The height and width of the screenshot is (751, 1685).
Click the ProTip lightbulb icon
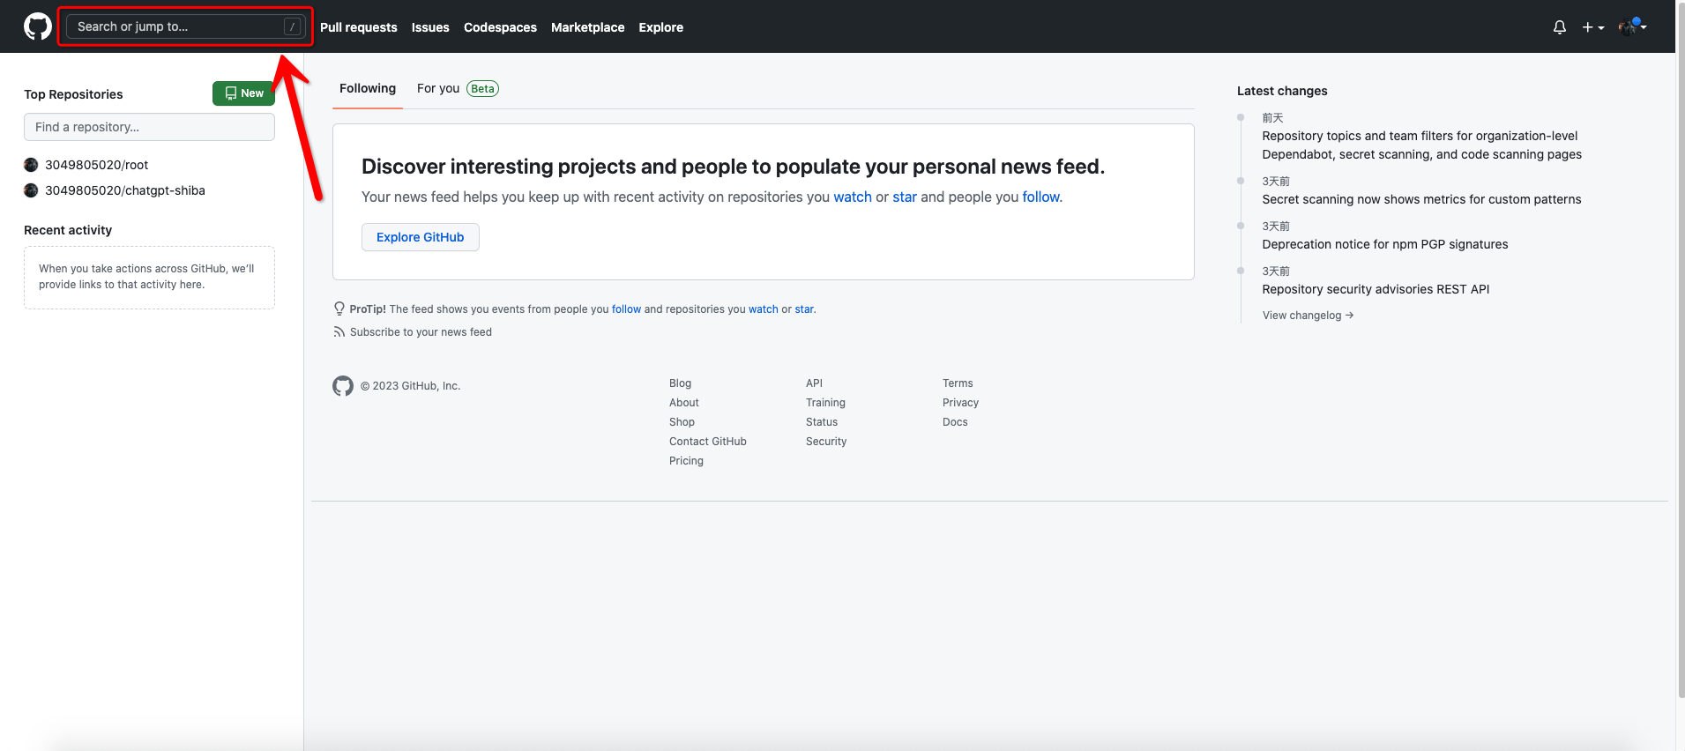coord(339,309)
